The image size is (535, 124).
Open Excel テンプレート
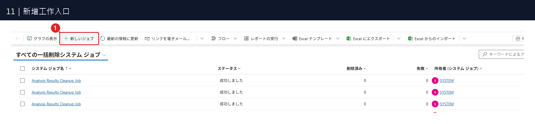coord(312,38)
